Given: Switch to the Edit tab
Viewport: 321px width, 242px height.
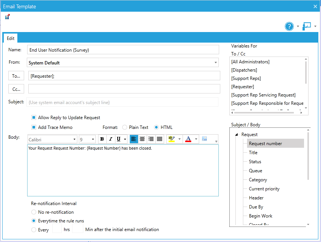Looking at the screenshot, I should (11, 38).
